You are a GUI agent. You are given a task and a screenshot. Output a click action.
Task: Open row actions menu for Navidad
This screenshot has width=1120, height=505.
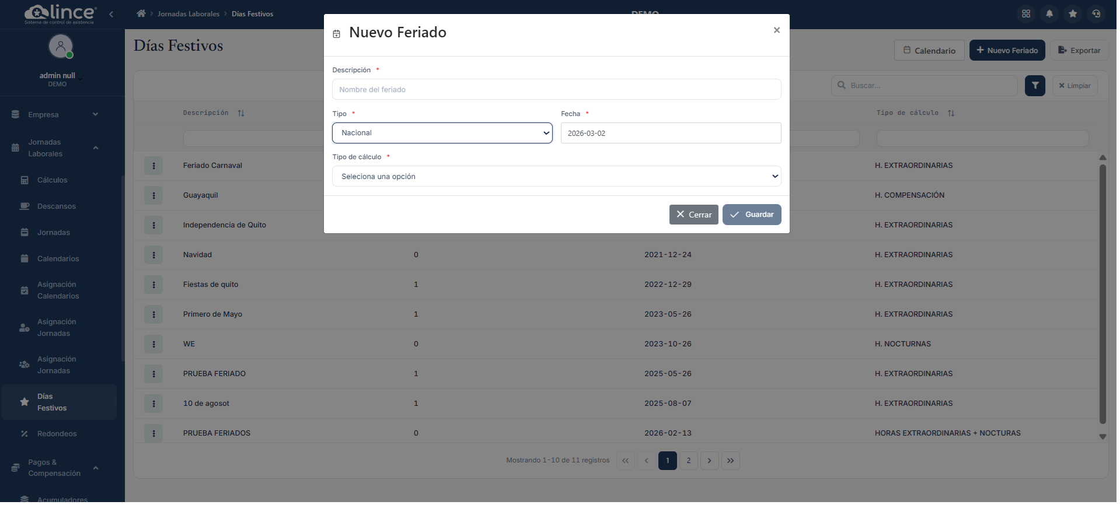(x=153, y=255)
